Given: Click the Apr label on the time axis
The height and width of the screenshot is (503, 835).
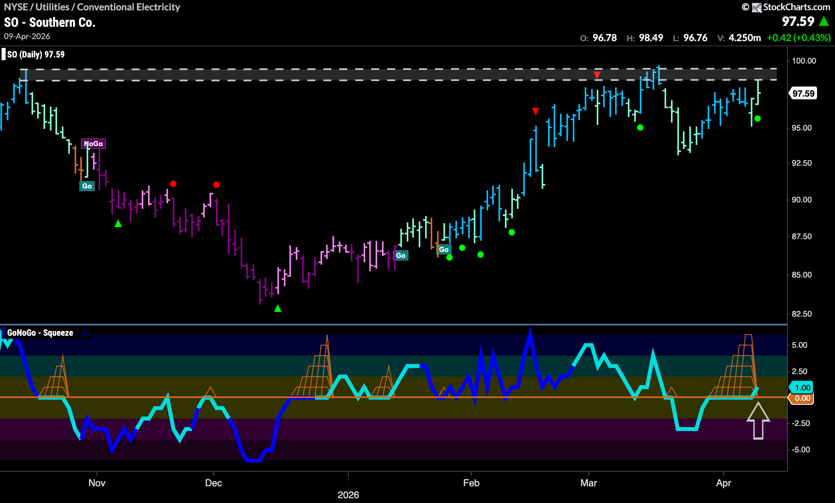Looking at the screenshot, I should pos(724,483).
